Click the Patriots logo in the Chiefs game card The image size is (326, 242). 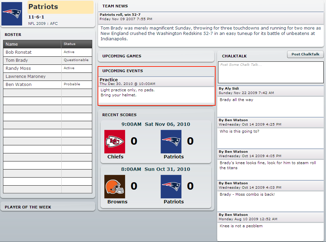(x=171, y=142)
